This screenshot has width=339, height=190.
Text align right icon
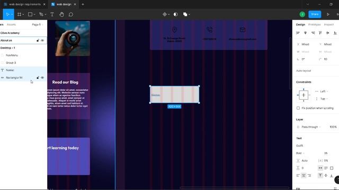(309, 175)
